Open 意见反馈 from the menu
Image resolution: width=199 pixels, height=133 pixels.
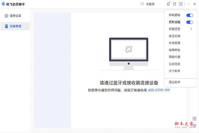174,36
